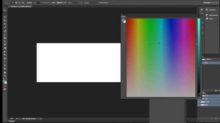Open the tool preset picker arrow
Image resolution: width=220 pixels, height=123 pixels.
9,3
